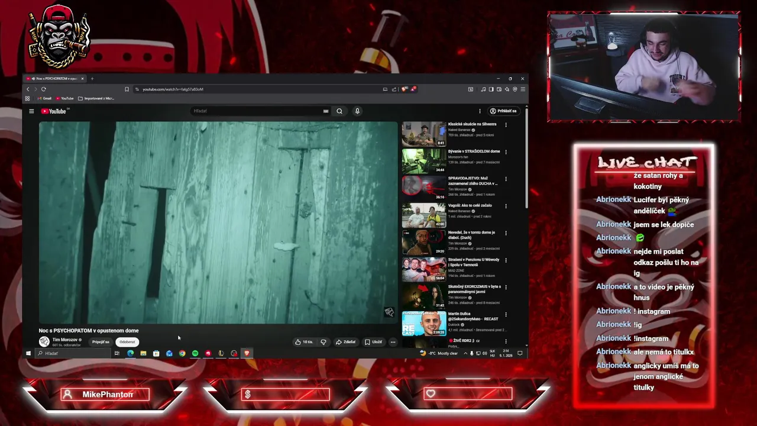Open more actions ellipsis under video

click(393, 342)
